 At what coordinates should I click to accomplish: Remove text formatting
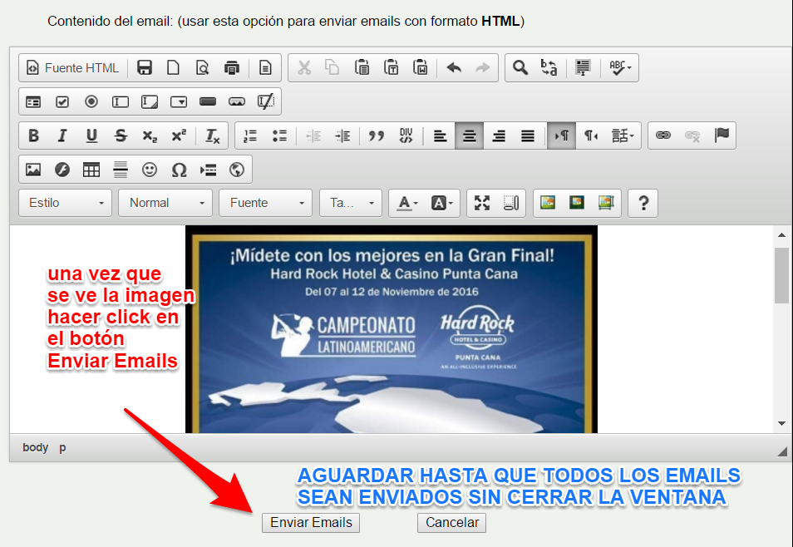pyautogui.click(x=213, y=136)
